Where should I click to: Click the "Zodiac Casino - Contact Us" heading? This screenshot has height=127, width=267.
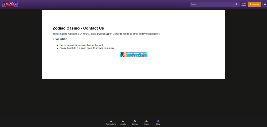point(78,28)
